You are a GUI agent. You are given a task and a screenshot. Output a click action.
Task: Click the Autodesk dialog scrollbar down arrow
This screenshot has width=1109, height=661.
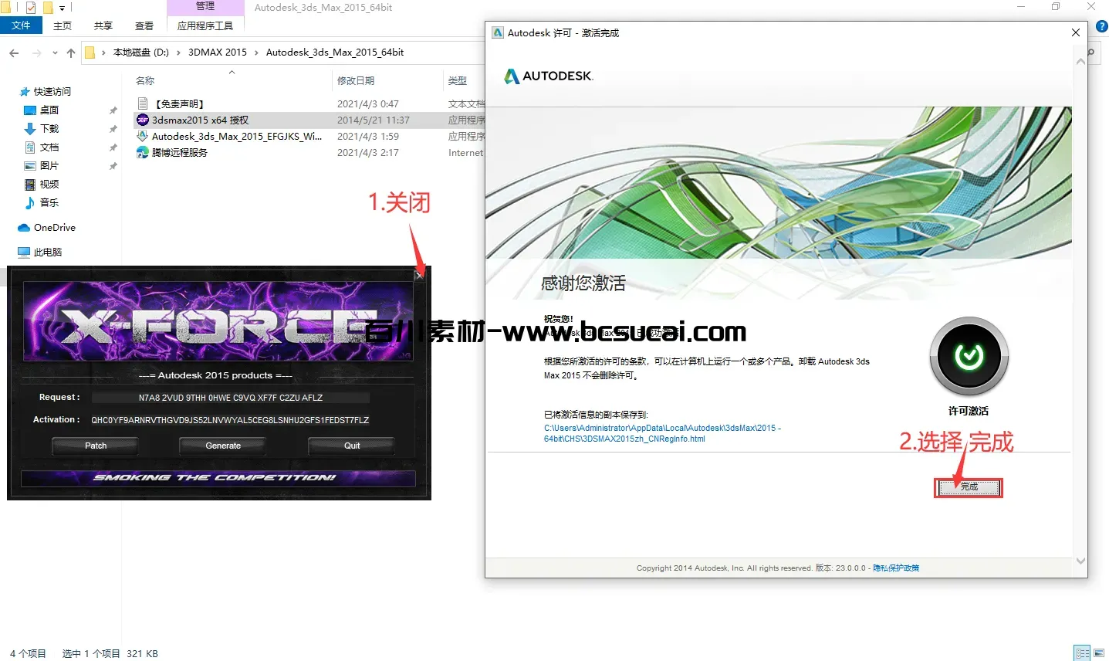[1080, 561]
